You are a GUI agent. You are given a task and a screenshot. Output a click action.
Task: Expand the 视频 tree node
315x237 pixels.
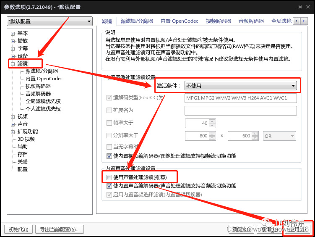pos(13,117)
